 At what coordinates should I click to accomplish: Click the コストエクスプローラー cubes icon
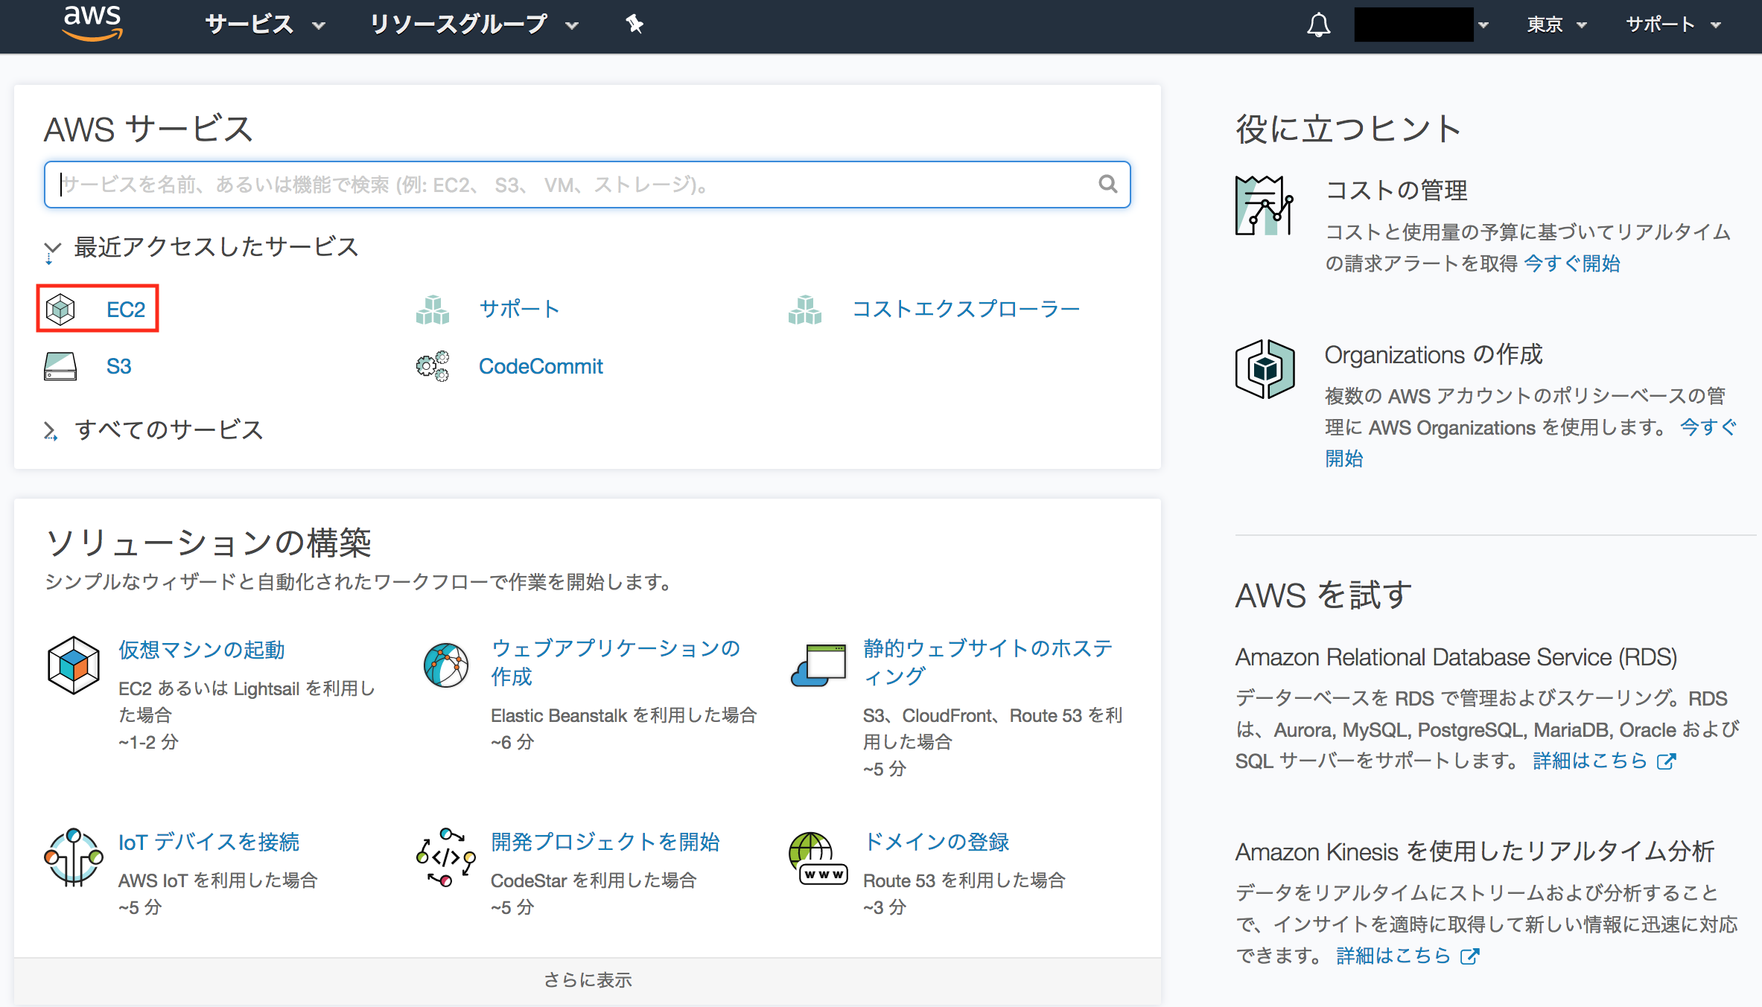(x=805, y=309)
